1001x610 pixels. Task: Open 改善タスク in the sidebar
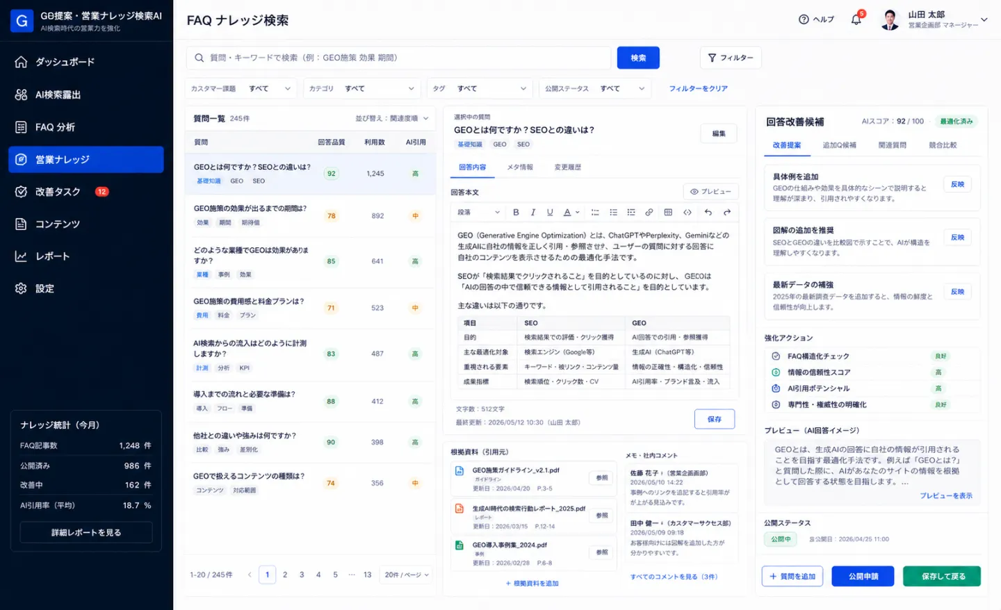tap(86, 192)
